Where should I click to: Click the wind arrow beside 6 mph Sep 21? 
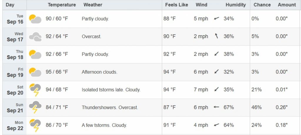tap(216, 107)
